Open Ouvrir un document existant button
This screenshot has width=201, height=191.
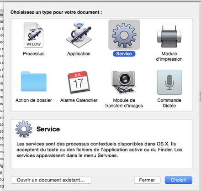click(x=51, y=180)
